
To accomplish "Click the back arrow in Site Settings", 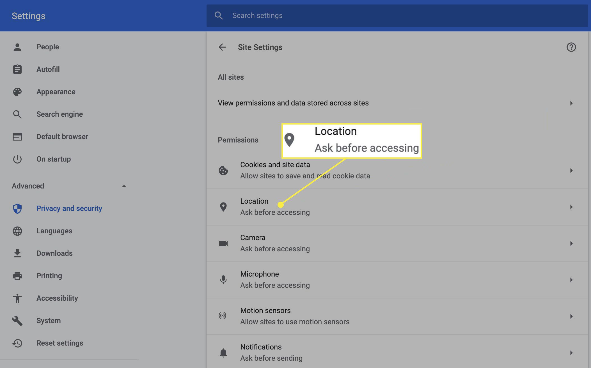I will [222, 47].
